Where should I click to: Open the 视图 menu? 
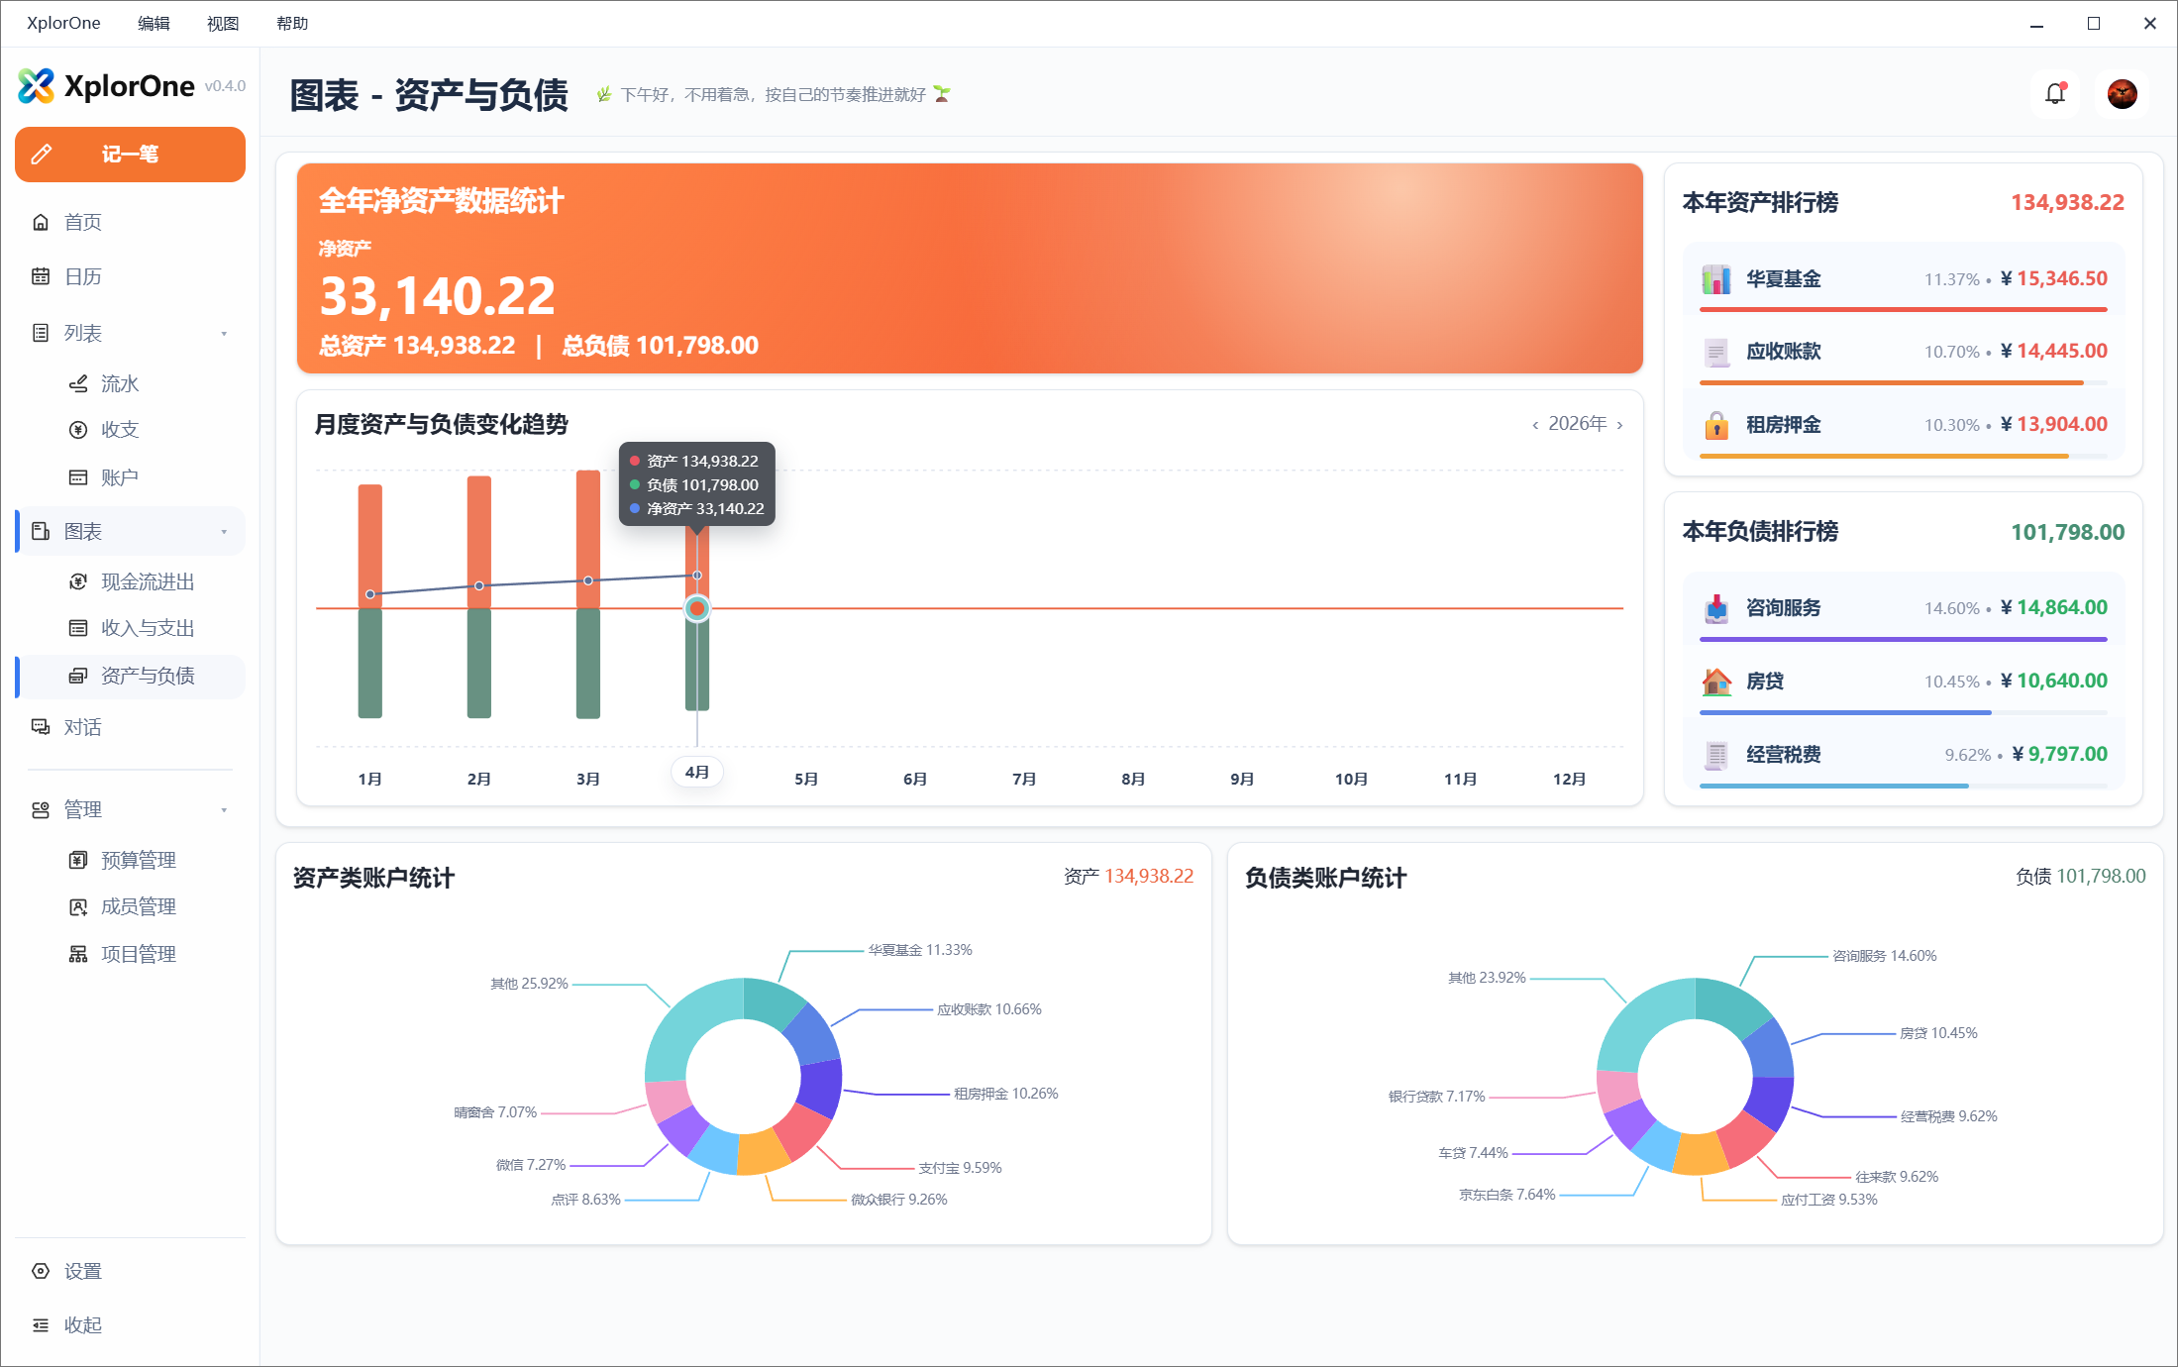223,23
